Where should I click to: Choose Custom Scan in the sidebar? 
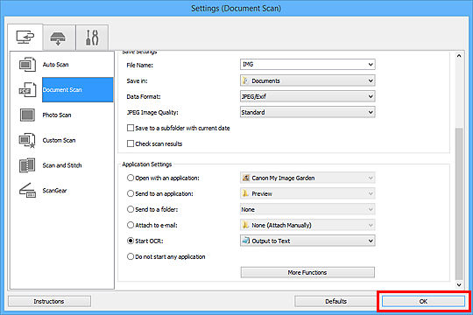pyautogui.click(x=59, y=140)
